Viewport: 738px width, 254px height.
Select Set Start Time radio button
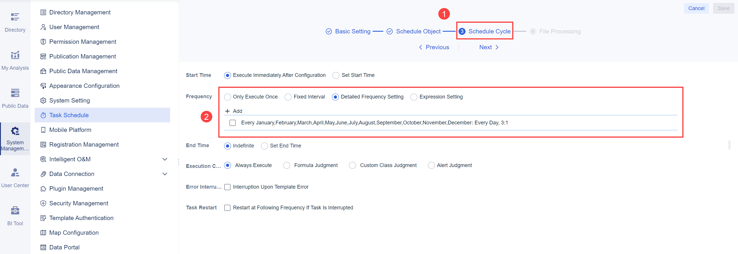[x=336, y=75]
